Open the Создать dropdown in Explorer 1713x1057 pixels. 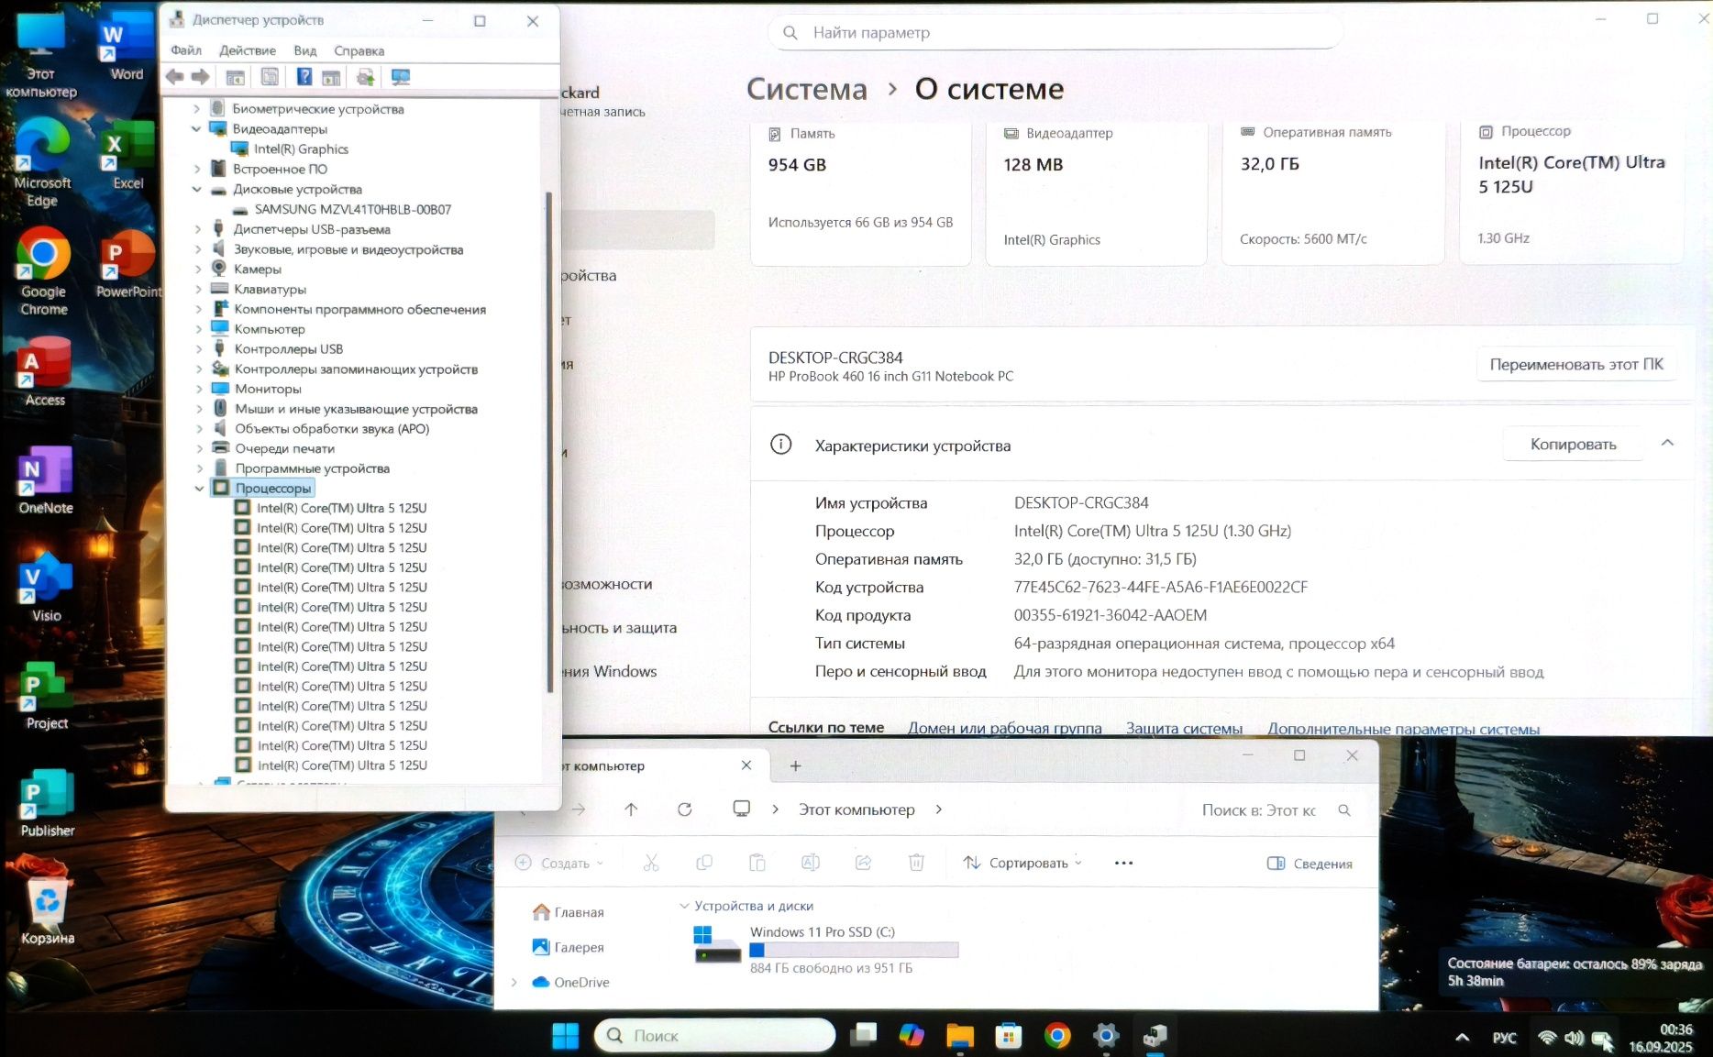[559, 863]
